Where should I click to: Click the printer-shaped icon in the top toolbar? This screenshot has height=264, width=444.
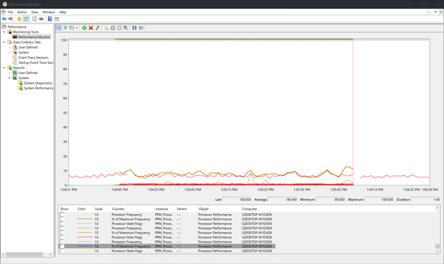[42, 19]
